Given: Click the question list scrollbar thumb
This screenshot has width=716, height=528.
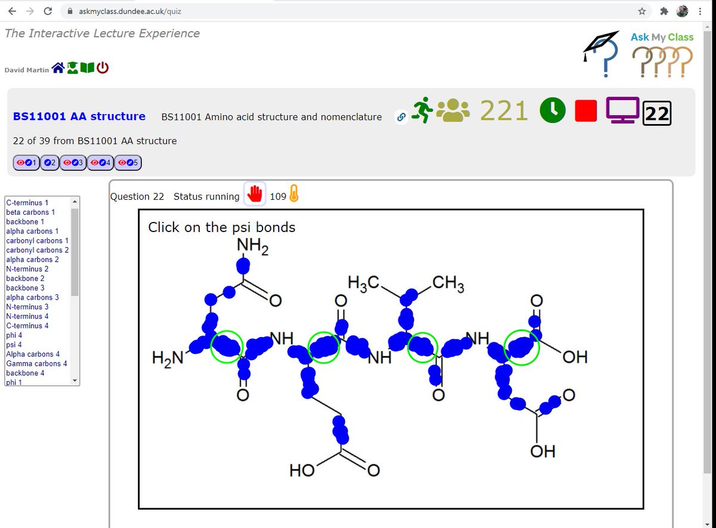Looking at the screenshot, I should pos(75,252).
